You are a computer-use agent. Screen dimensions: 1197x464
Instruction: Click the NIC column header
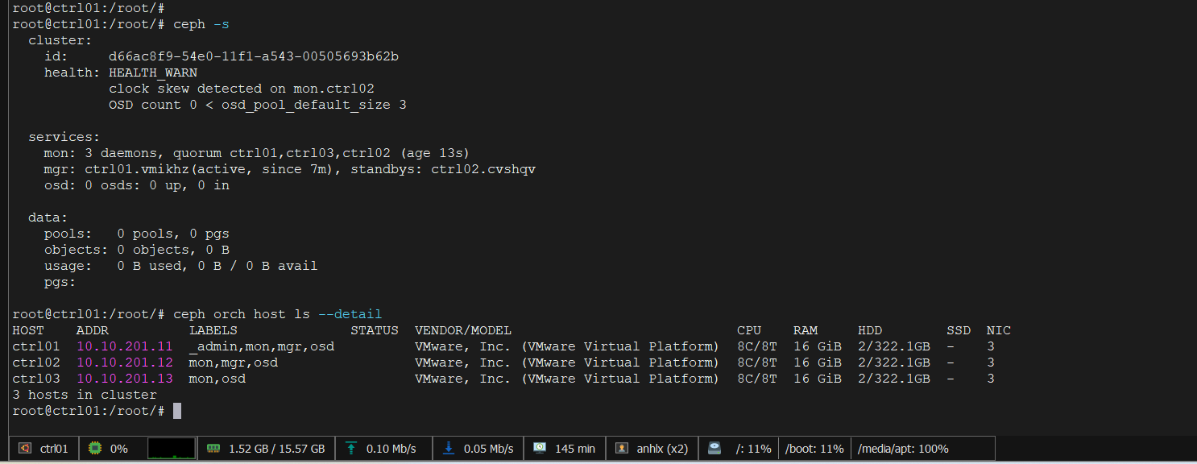click(999, 330)
